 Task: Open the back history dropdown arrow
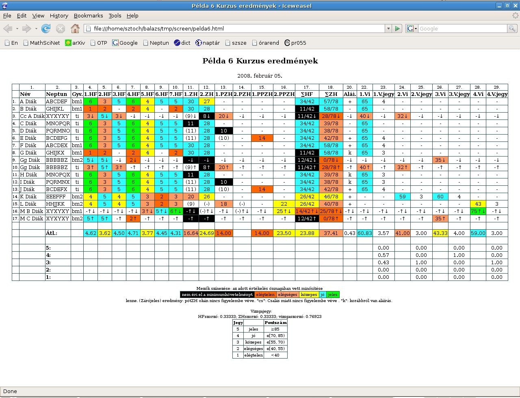tap(17, 29)
